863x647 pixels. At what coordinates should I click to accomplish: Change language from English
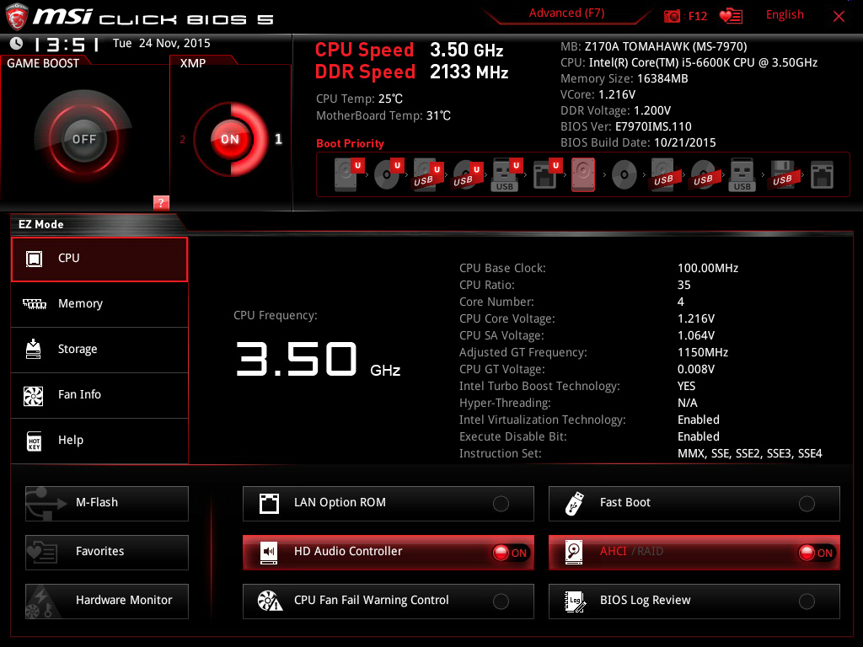click(785, 15)
